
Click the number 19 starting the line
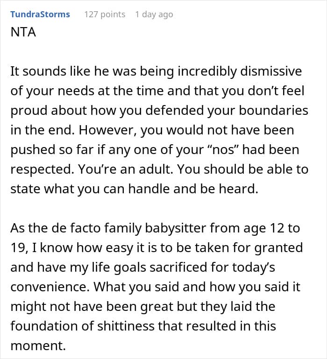(x=18, y=248)
